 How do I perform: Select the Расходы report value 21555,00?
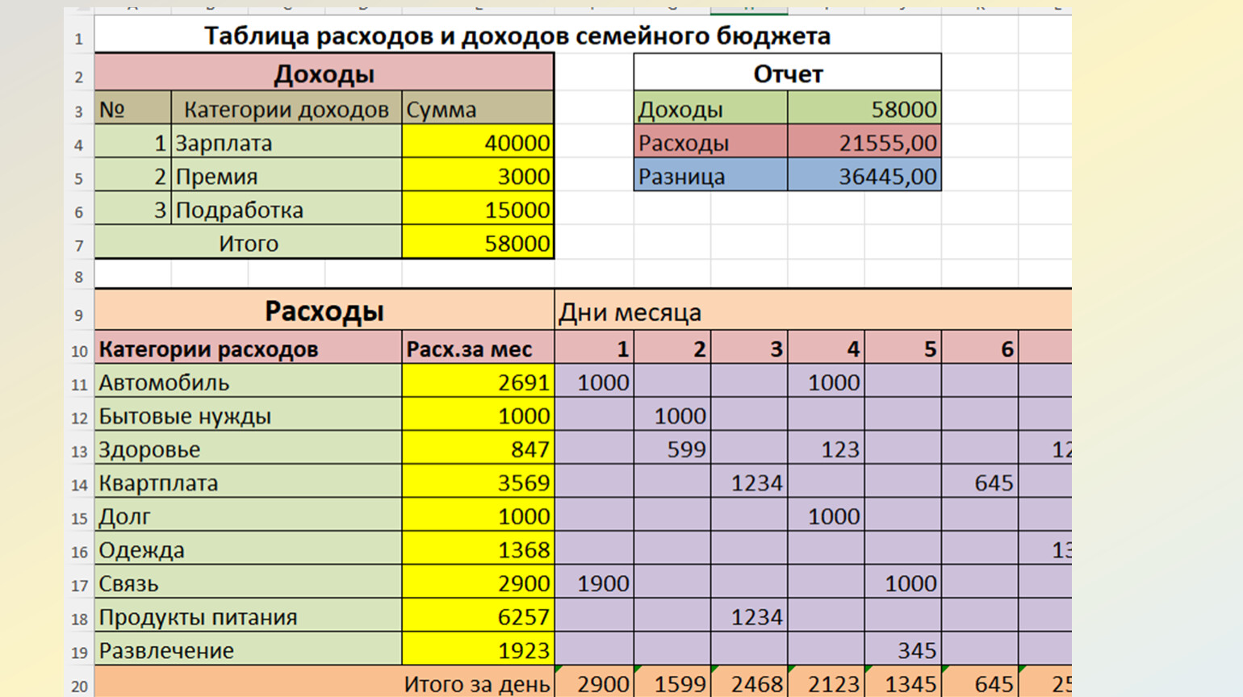[864, 144]
